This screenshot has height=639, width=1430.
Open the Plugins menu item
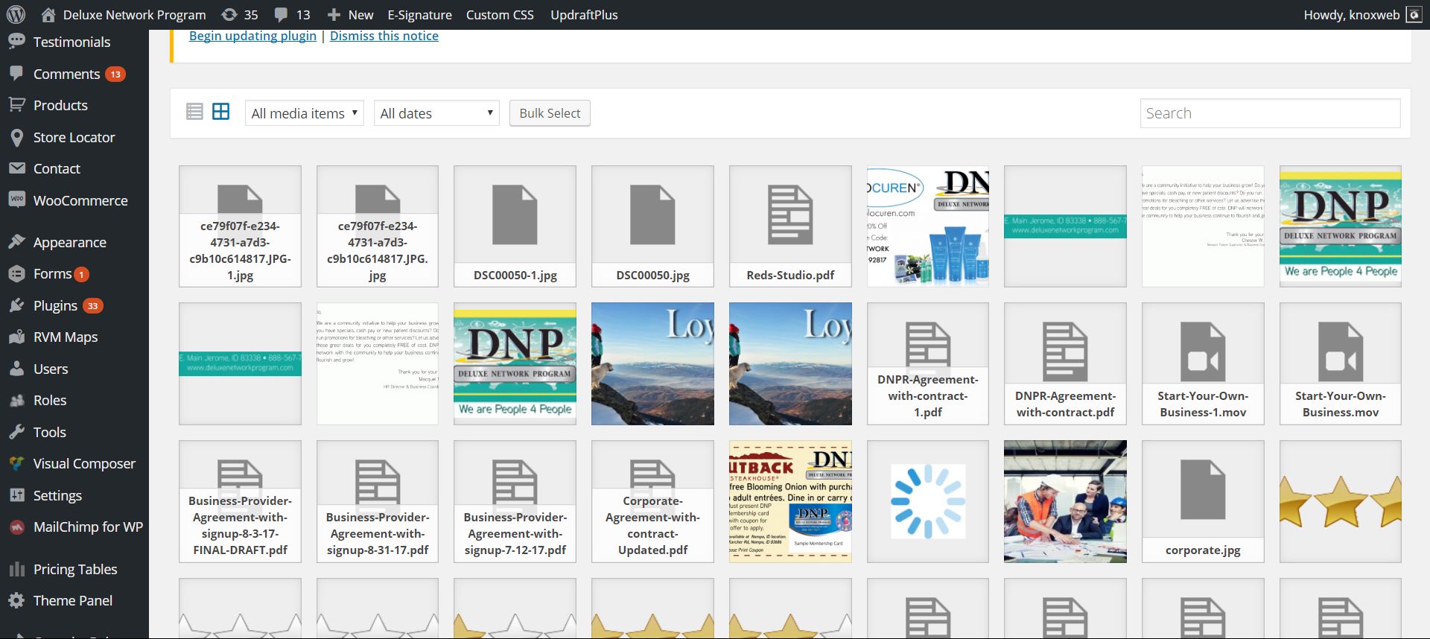(x=55, y=305)
